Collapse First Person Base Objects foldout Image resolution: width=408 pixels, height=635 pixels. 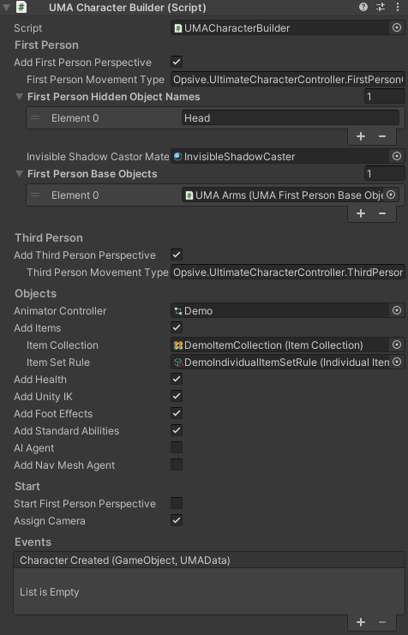point(19,174)
